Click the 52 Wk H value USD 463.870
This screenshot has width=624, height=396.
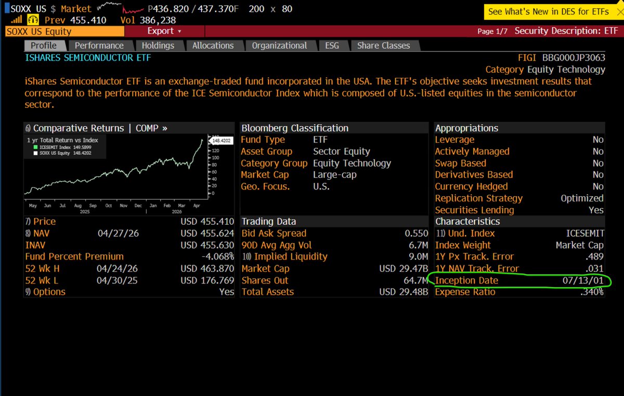click(207, 268)
